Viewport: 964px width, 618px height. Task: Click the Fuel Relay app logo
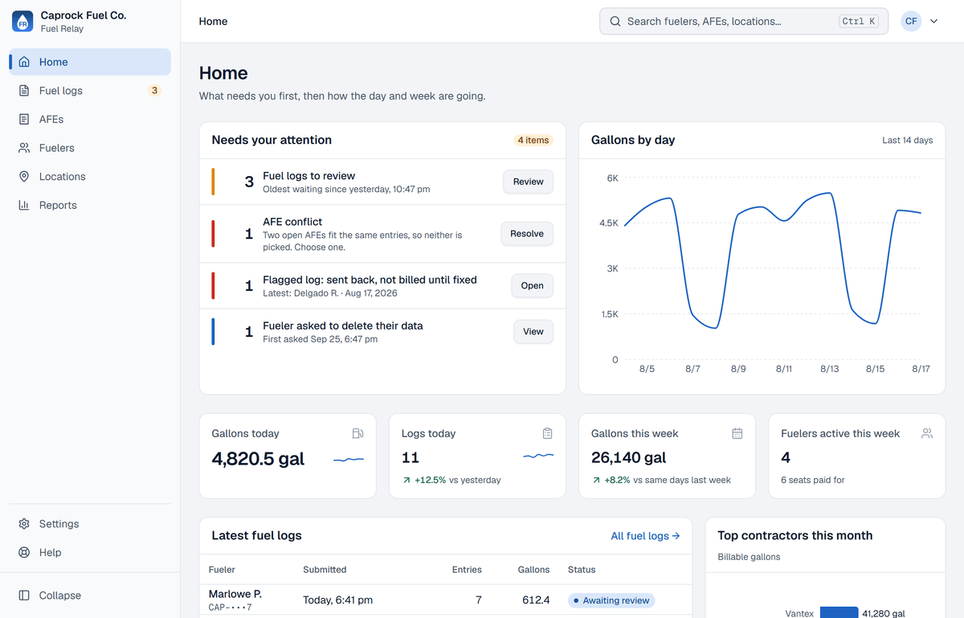22,22
